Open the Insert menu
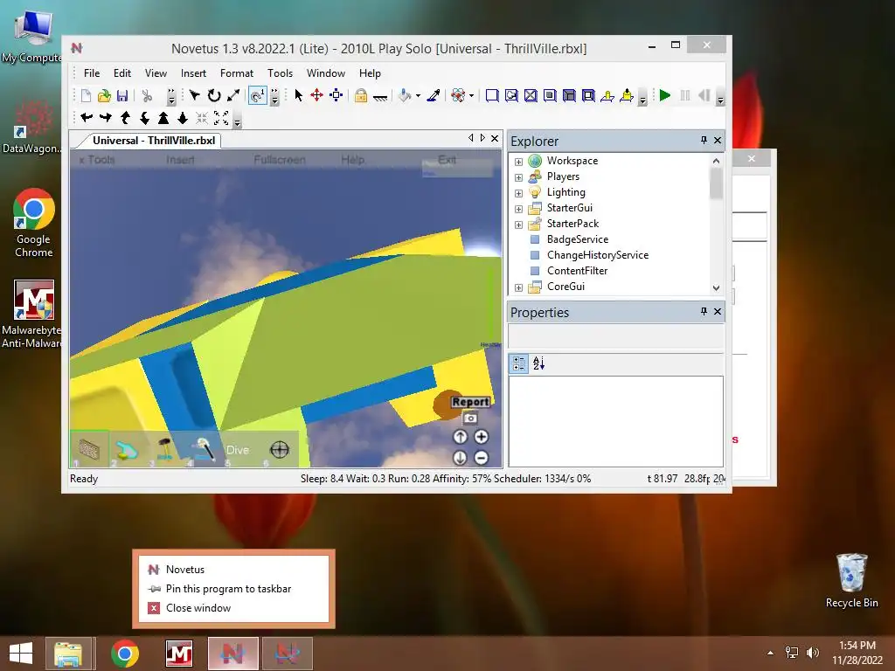 (193, 73)
